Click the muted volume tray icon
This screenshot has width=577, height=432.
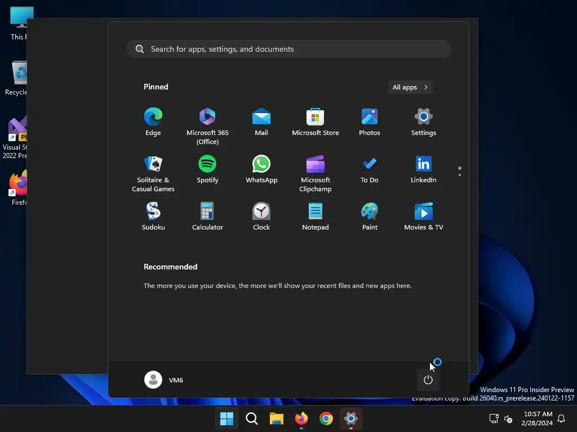pos(508,418)
